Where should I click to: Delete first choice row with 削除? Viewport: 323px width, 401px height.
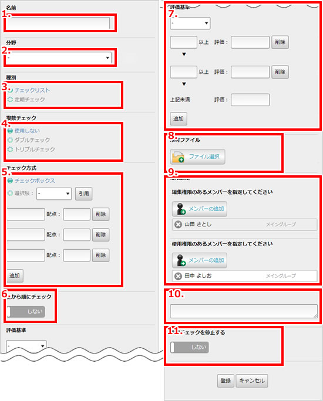pyautogui.click(x=100, y=215)
